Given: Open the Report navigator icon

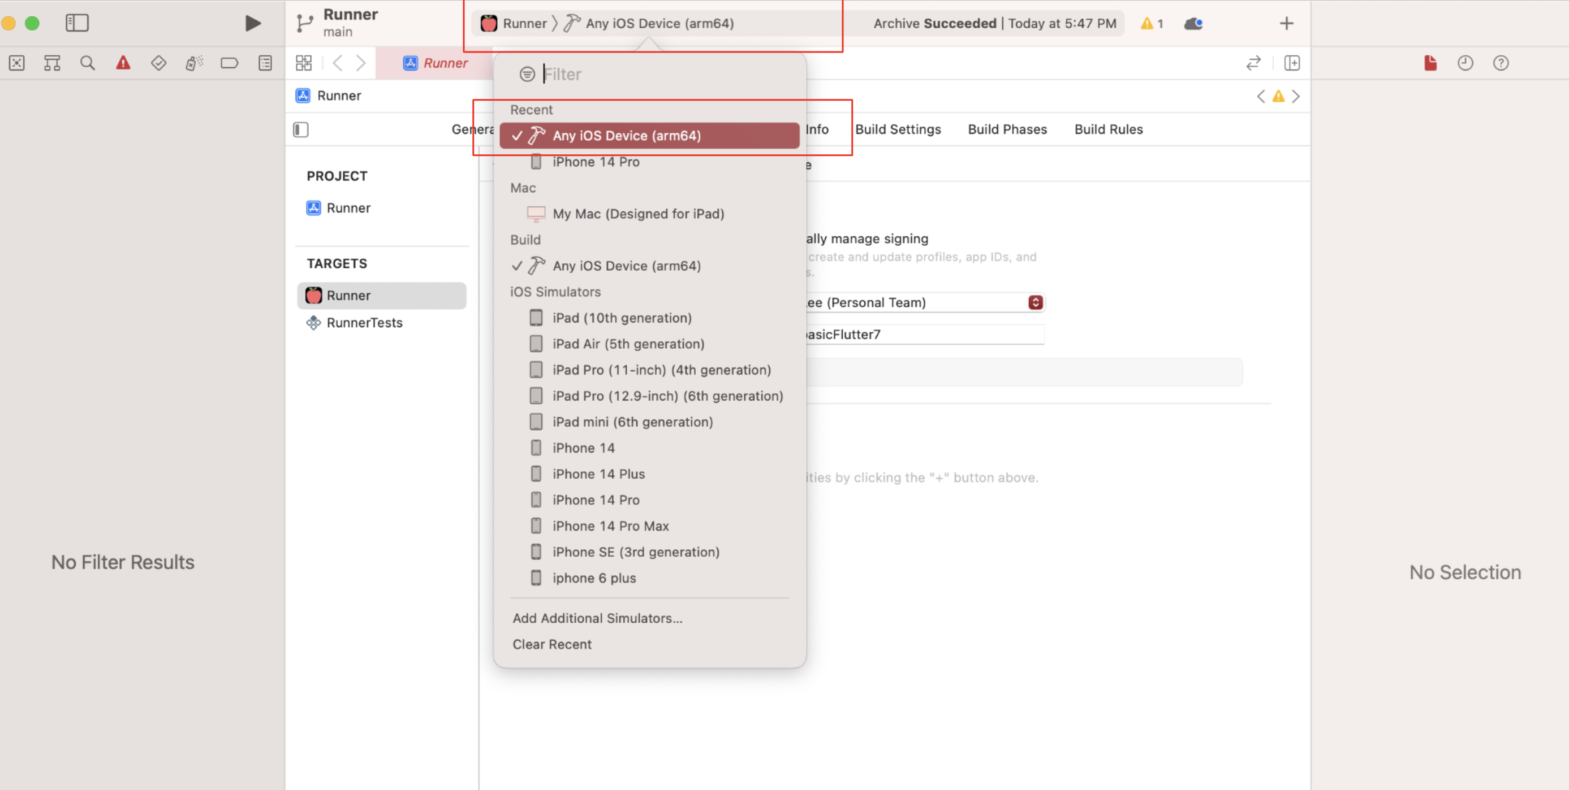Looking at the screenshot, I should (x=265, y=63).
